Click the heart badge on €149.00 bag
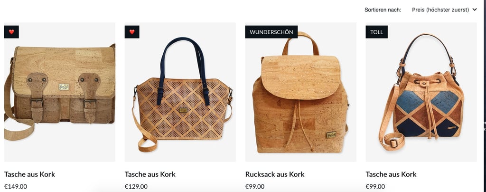This screenshot has width=486, height=192. 11,32
